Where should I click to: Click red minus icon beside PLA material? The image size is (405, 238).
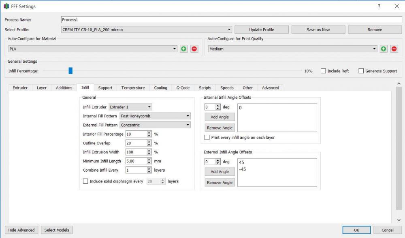[x=194, y=49]
